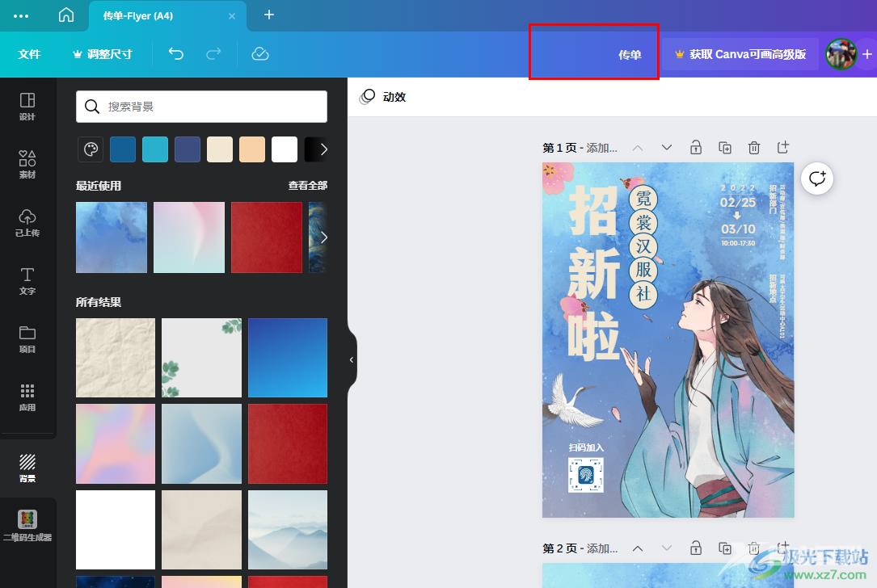Select red background in all results
Image resolution: width=877 pixels, height=588 pixels.
click(x=288, y=443)
